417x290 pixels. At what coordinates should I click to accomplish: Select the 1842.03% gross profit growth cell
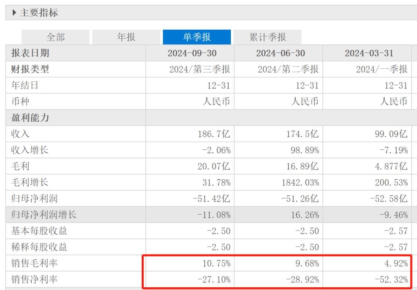coord(300,182)
